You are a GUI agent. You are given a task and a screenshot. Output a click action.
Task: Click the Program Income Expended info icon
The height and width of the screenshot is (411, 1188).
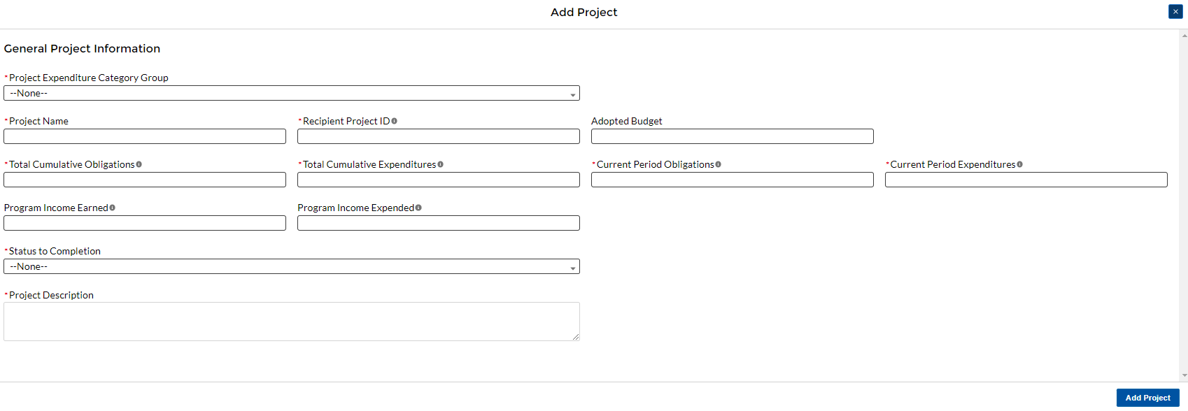(418, 208)
